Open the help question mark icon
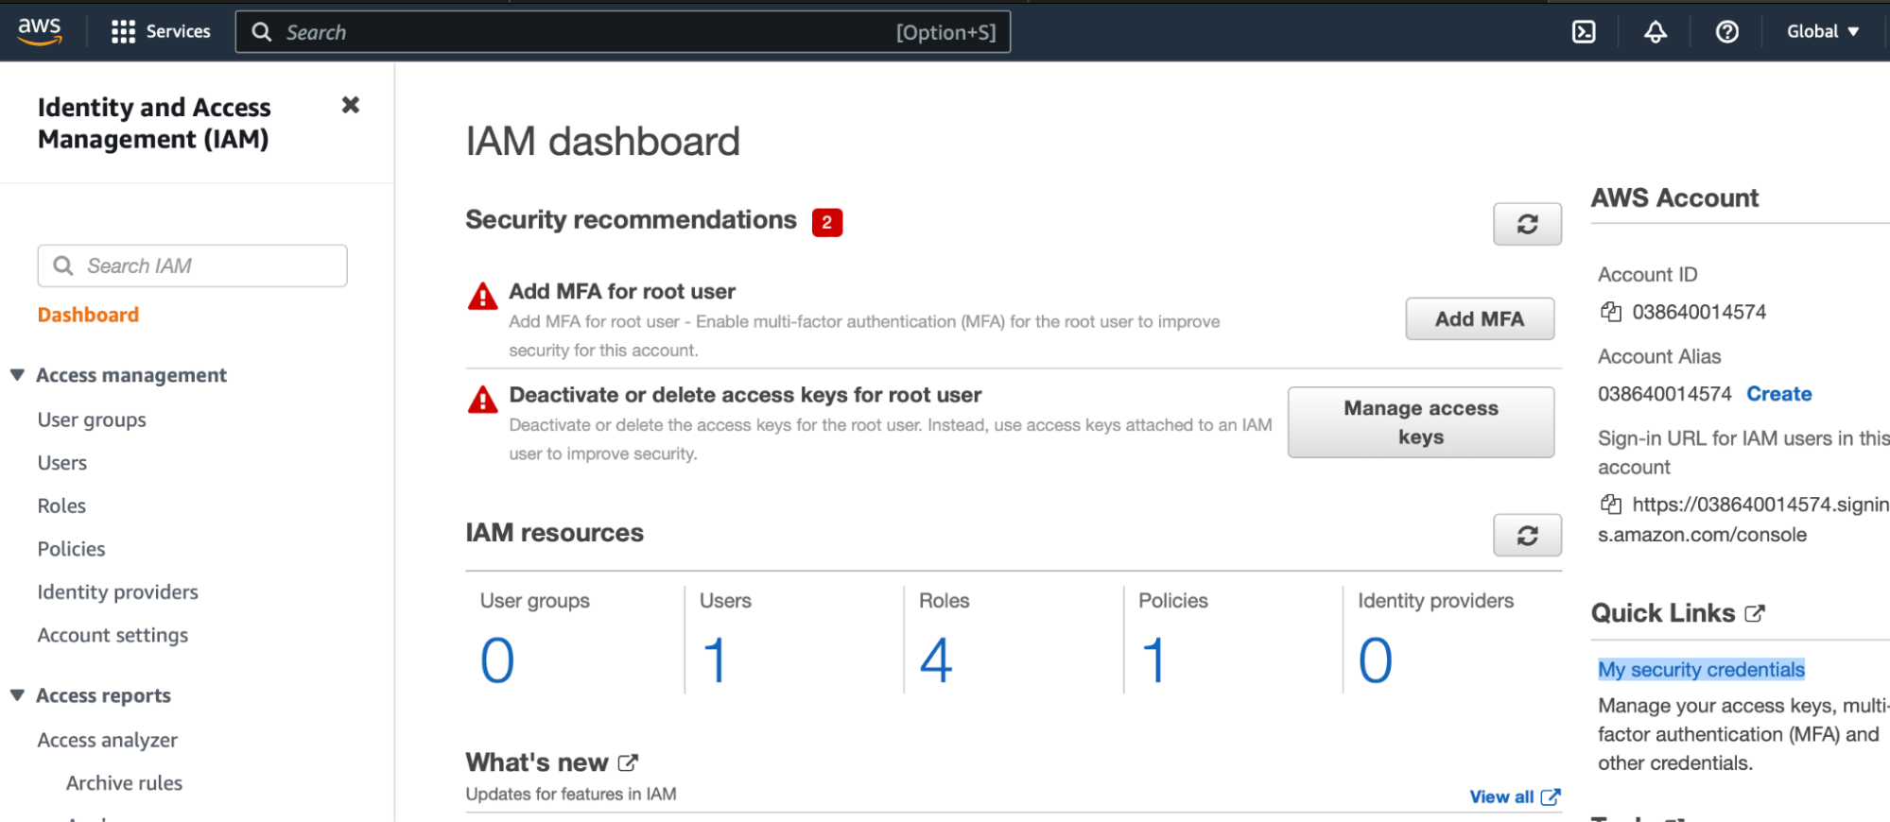 pos(1727,32)
